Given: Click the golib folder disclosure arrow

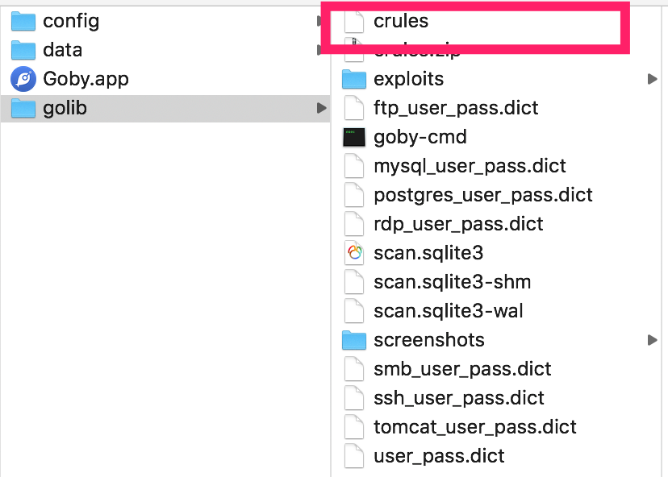Looking at the screenshot, I should coord(322,108).
